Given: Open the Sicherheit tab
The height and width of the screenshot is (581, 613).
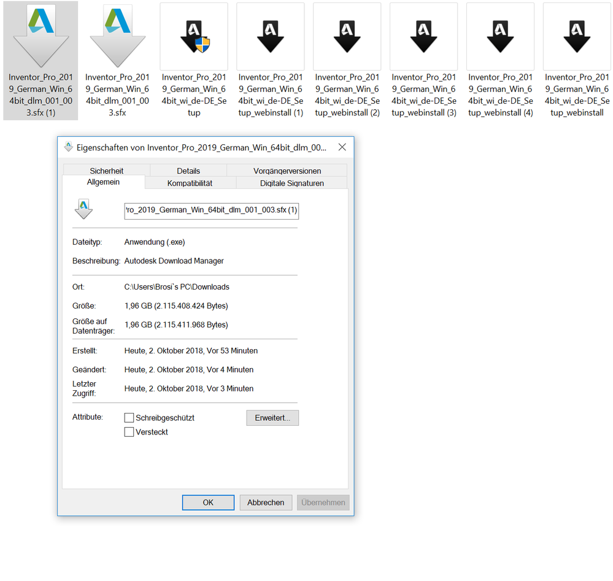Looking at the screenshot, I should (x=106, y=171).
